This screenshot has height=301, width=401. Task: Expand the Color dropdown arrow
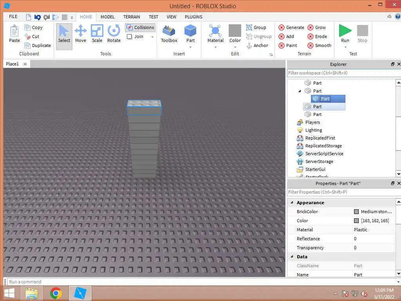pos(235,47)
